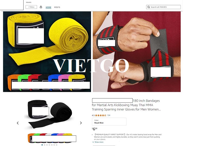
Task: Open the HOME tab
Action: point(49,7)
